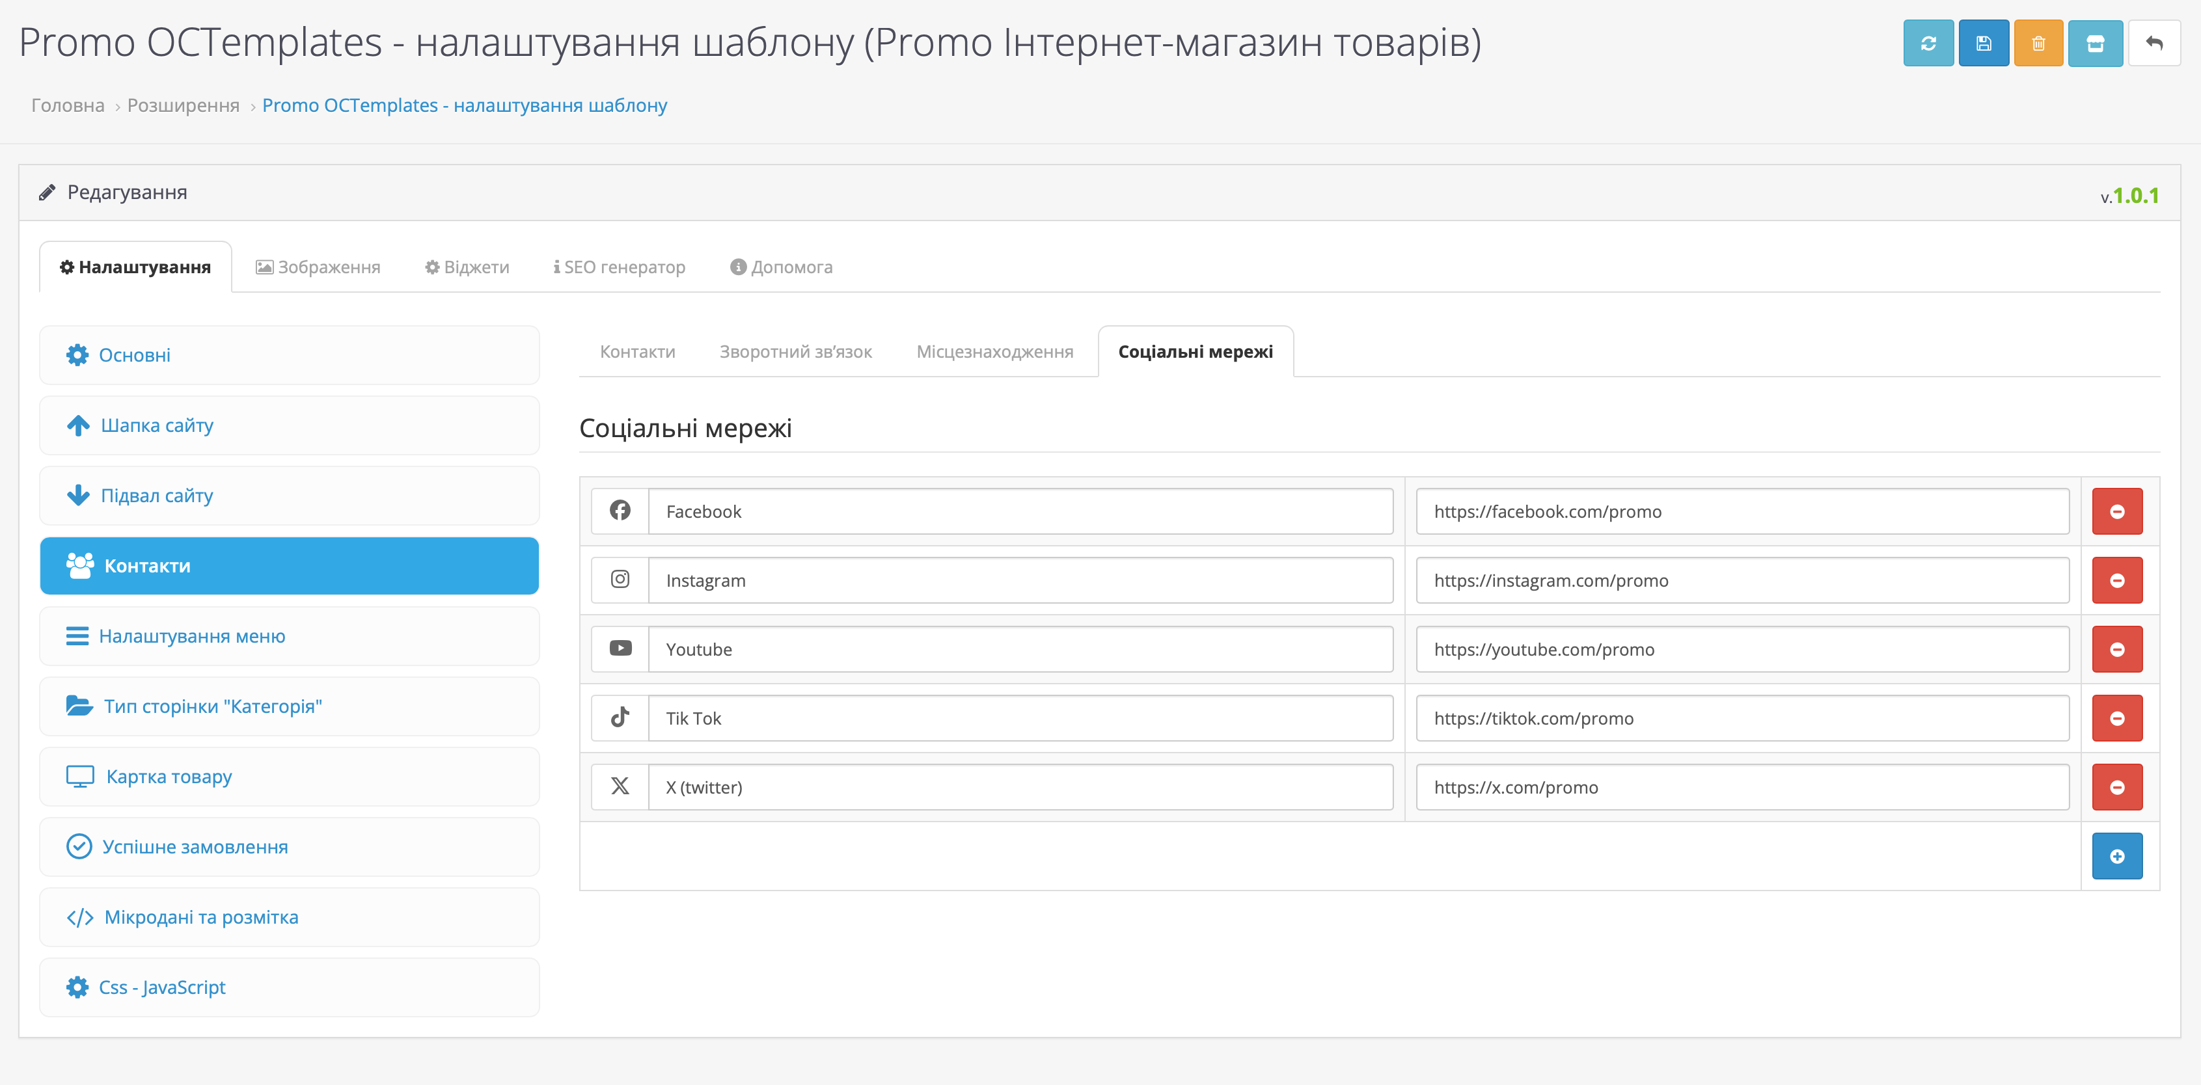Click the back arrow return button

(x=2153, y=44)
